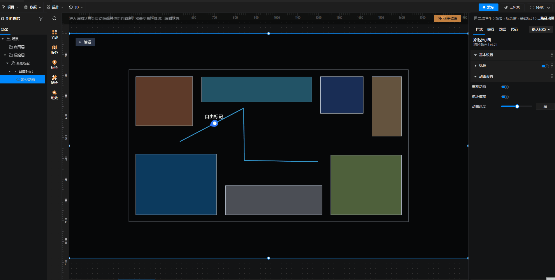Screen dimensions: 555x280
Task: Turn off the 循环播放 toggle
Action: [505, 97]
